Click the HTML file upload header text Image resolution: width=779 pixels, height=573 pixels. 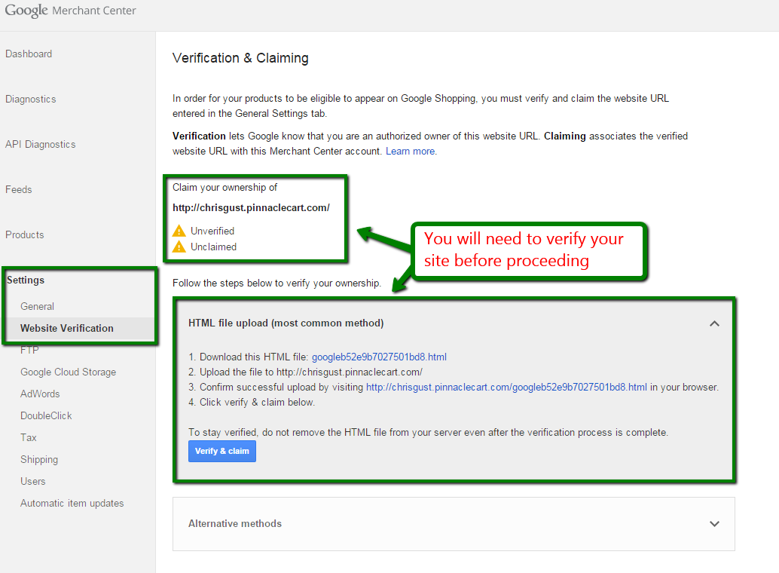[286, 323]
